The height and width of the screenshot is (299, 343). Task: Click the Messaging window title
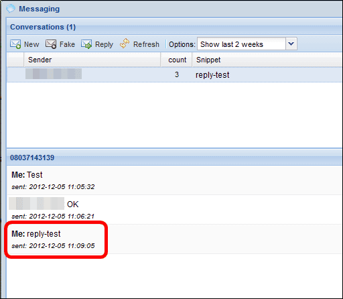40,9
